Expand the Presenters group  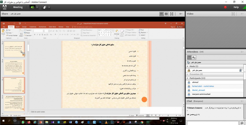coord(188,74)
